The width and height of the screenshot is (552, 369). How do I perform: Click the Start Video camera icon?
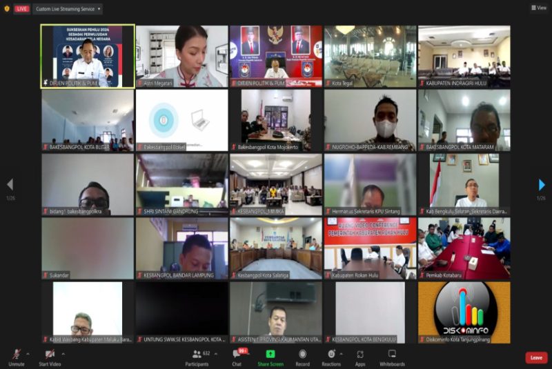50,354
